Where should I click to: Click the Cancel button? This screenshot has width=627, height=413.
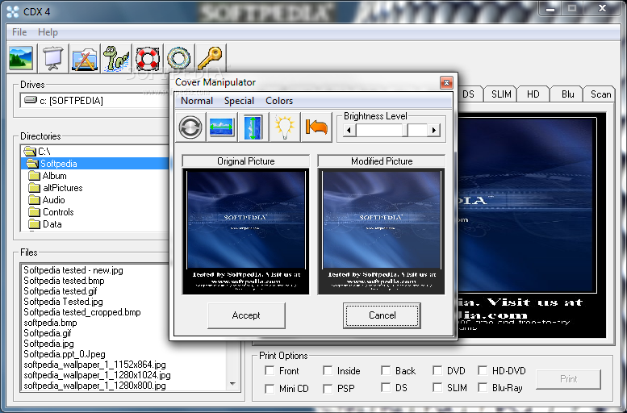point(382,315)
